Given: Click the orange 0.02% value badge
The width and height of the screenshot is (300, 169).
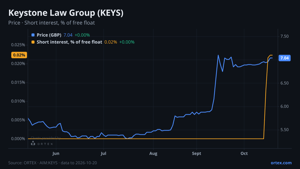Looking at the screenshot, I should click(x=19, y=55).
